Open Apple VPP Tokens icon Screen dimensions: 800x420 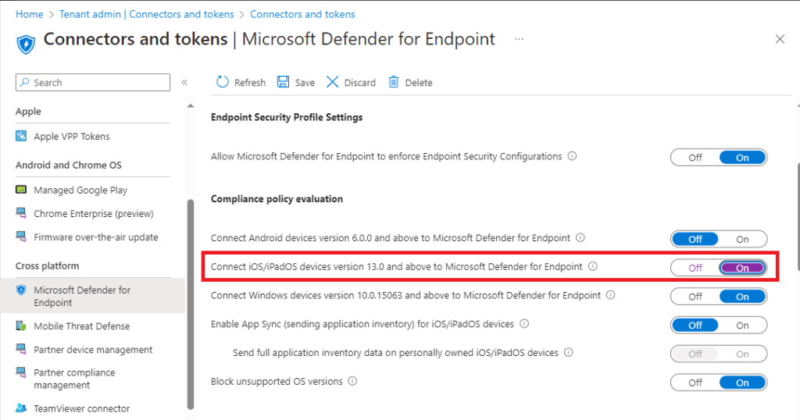pos(21,137)
